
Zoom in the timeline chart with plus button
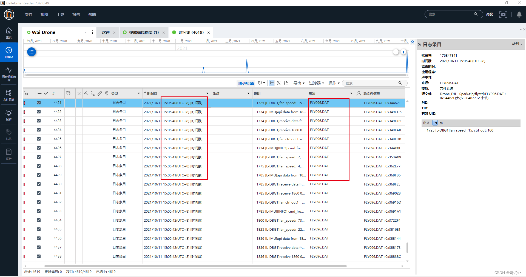(x=403, y=52)
